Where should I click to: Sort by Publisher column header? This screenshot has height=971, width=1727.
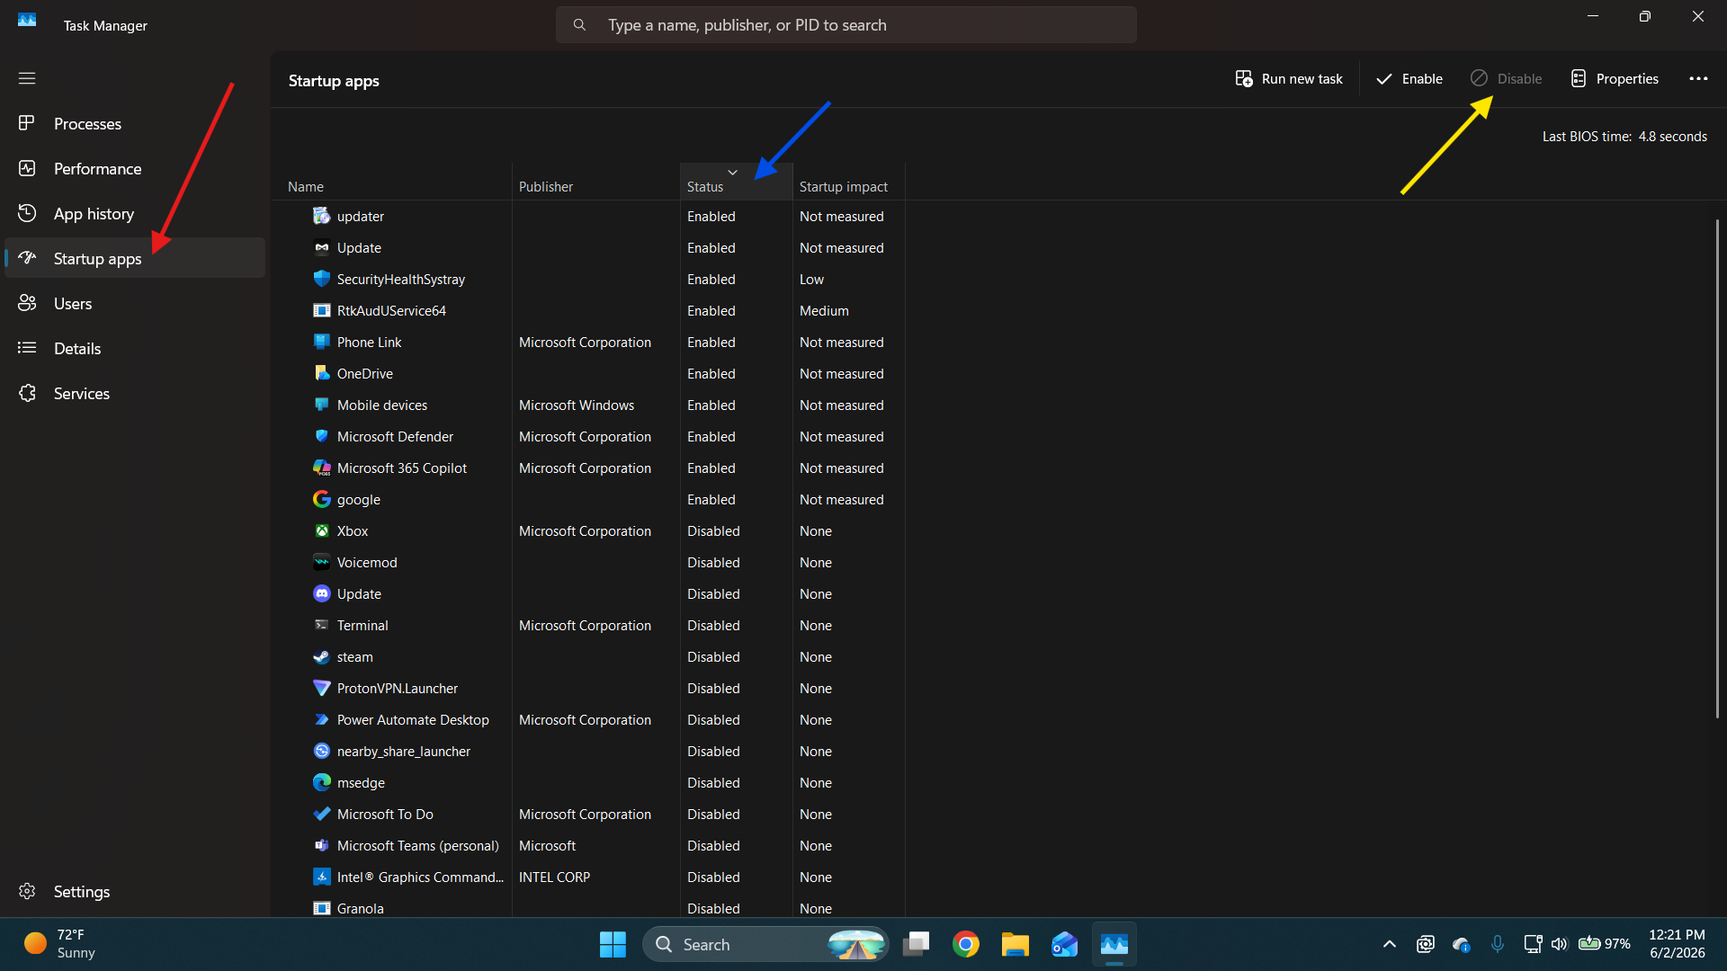click(596, 182)
